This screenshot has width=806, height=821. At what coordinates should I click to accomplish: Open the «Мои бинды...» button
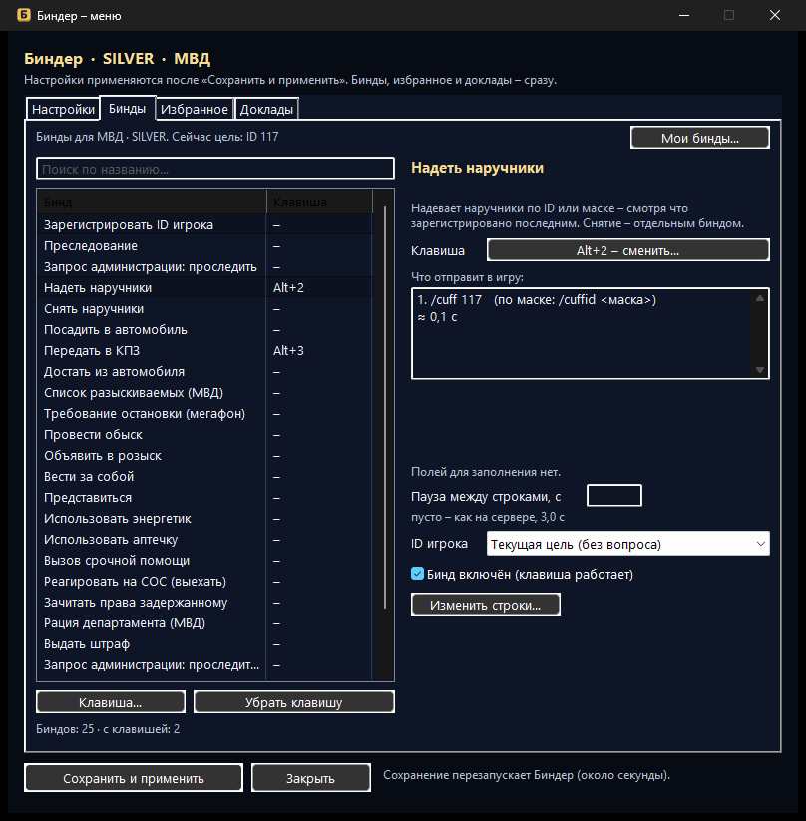pyautogui.click(x=699, y=138)
